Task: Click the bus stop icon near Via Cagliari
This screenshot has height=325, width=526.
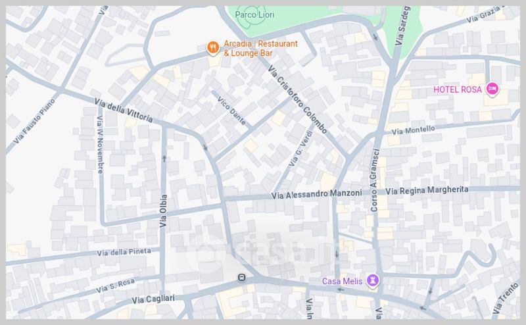Action: pos(241,278)
